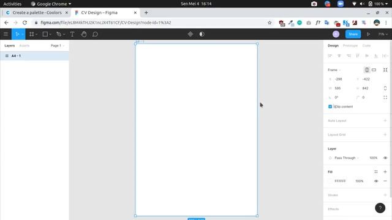Select the Frame tool

[31, 34]
